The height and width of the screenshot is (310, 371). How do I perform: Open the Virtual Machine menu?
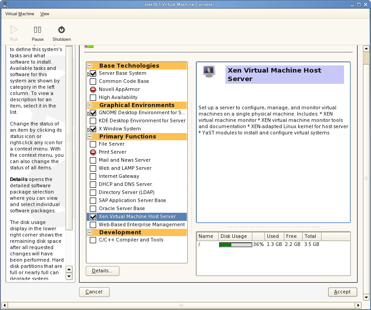coord(20,14)
